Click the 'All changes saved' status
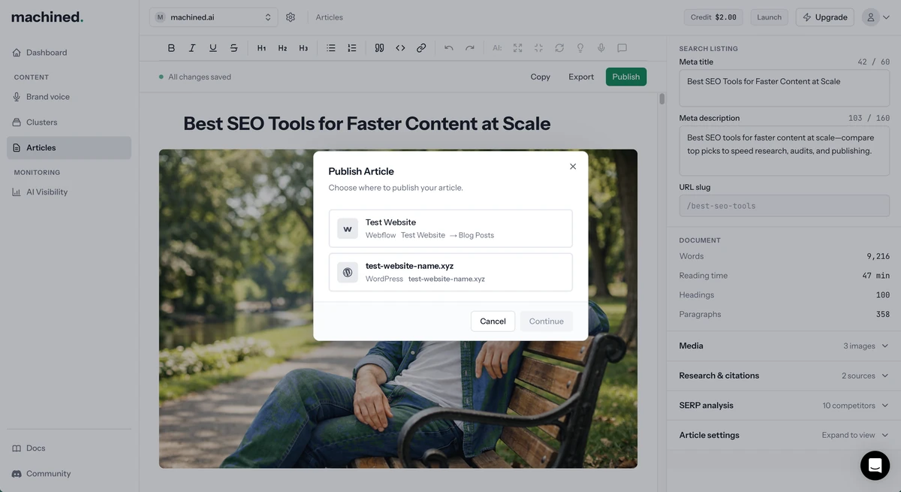The width and height of the screenshot is (901, 492). (x=195, y=77)
